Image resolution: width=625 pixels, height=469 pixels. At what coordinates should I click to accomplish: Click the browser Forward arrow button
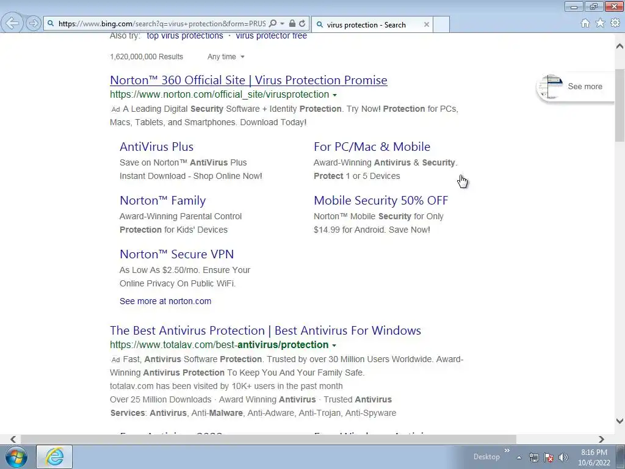[x=34, y=24]
